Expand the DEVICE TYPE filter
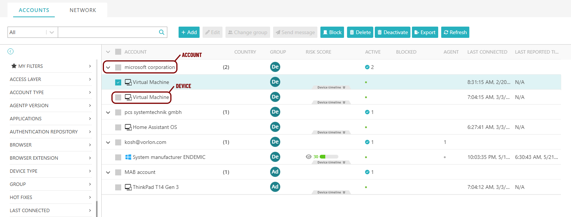This screenshot has height=217, width=571. [x=51, y=171]
